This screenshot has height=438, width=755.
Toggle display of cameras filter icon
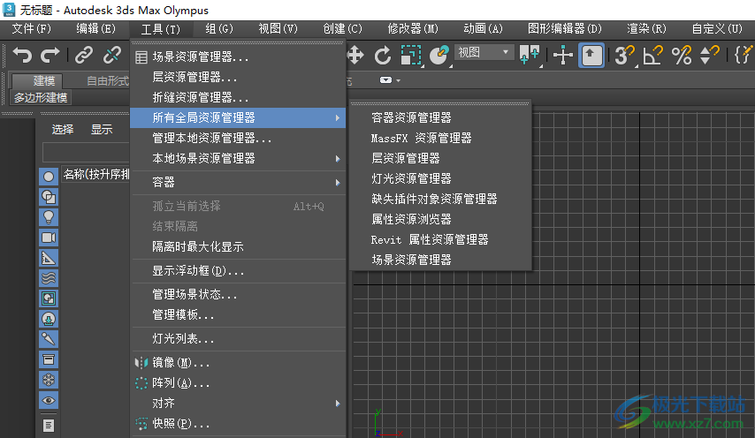[x=49, y=238]
